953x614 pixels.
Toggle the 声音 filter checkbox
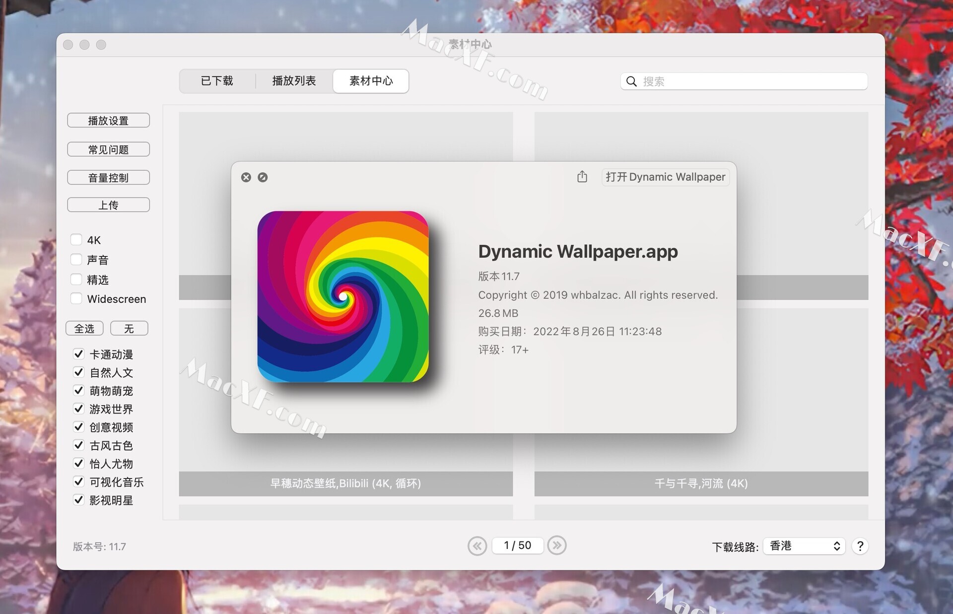click(75, 259)
